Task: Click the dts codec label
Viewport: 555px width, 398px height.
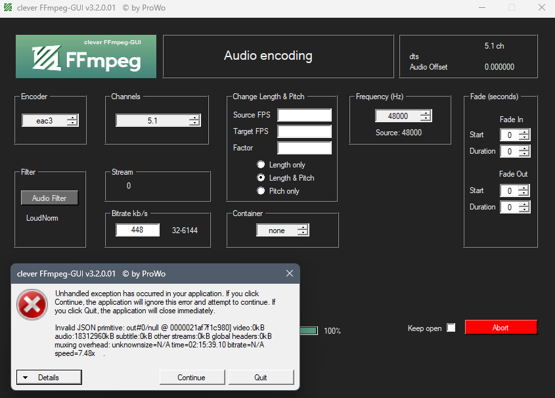Action: (x=414, y=56)
